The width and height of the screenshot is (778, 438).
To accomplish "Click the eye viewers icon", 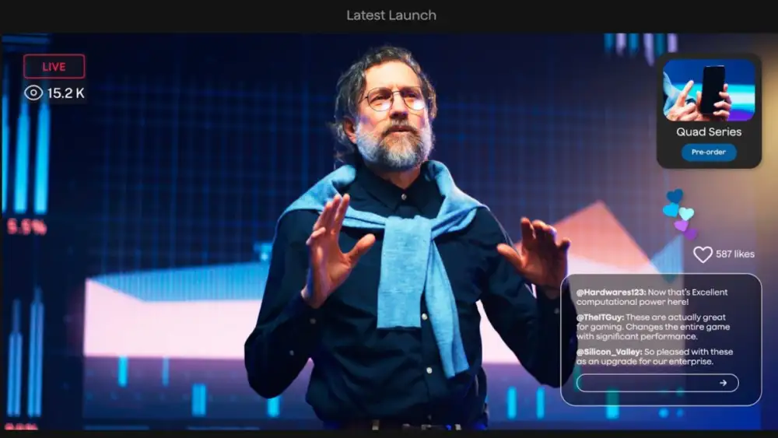I will tap(33, 93).
